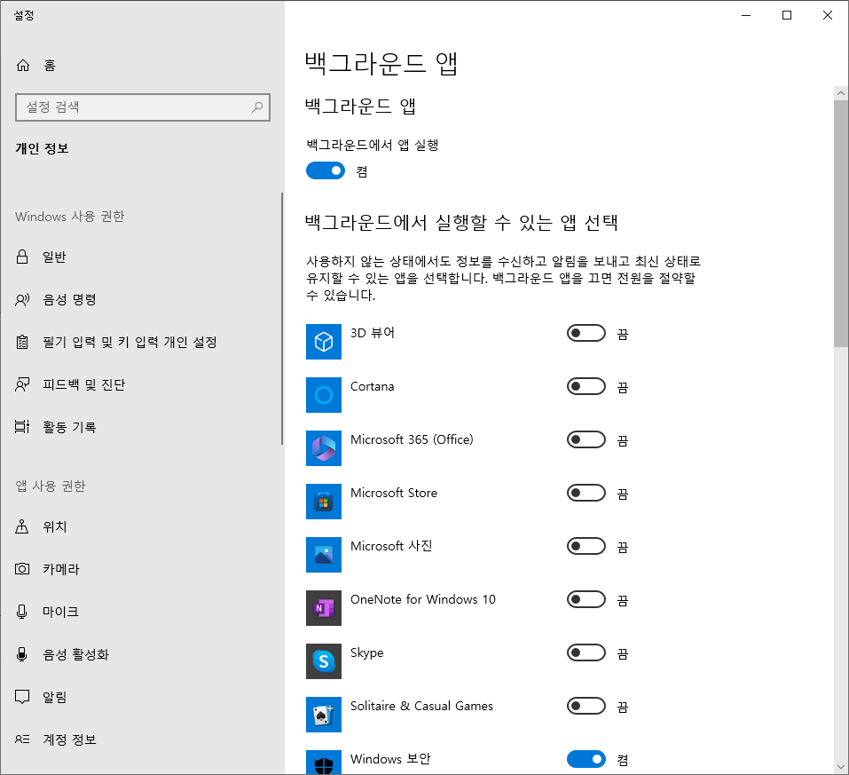Click the 설정 검색 search box
The height and width of the screenshot is (775, 849).
click(143, 107)
